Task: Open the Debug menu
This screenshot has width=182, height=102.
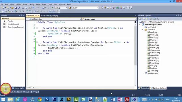Action: [31, 5]
